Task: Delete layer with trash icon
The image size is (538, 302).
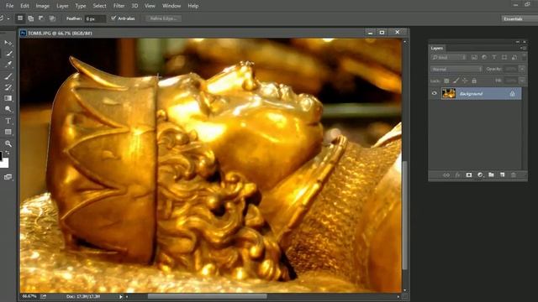Action: [514, 175]
